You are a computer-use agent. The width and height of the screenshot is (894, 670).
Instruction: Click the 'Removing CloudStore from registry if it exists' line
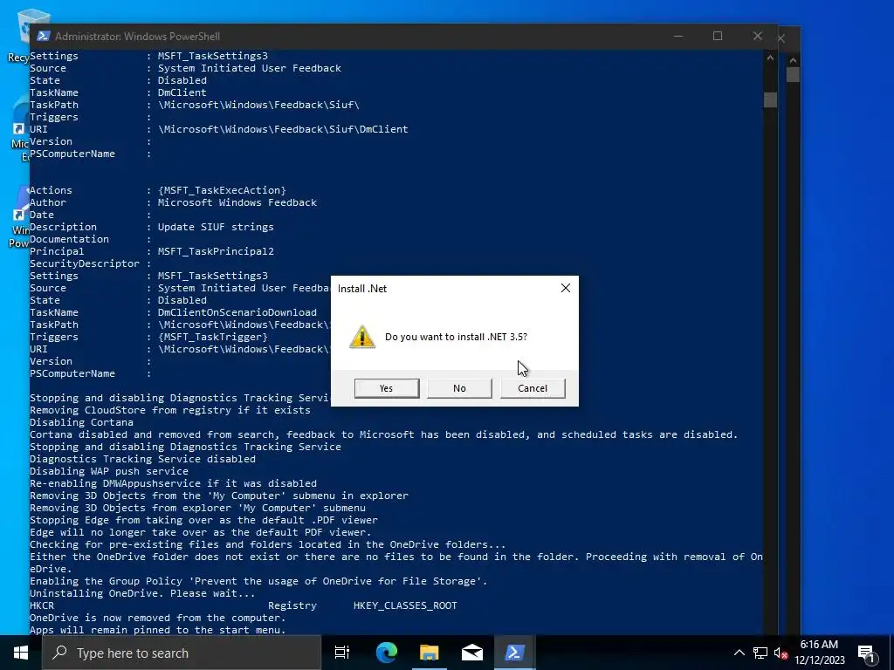coord(170,410)
